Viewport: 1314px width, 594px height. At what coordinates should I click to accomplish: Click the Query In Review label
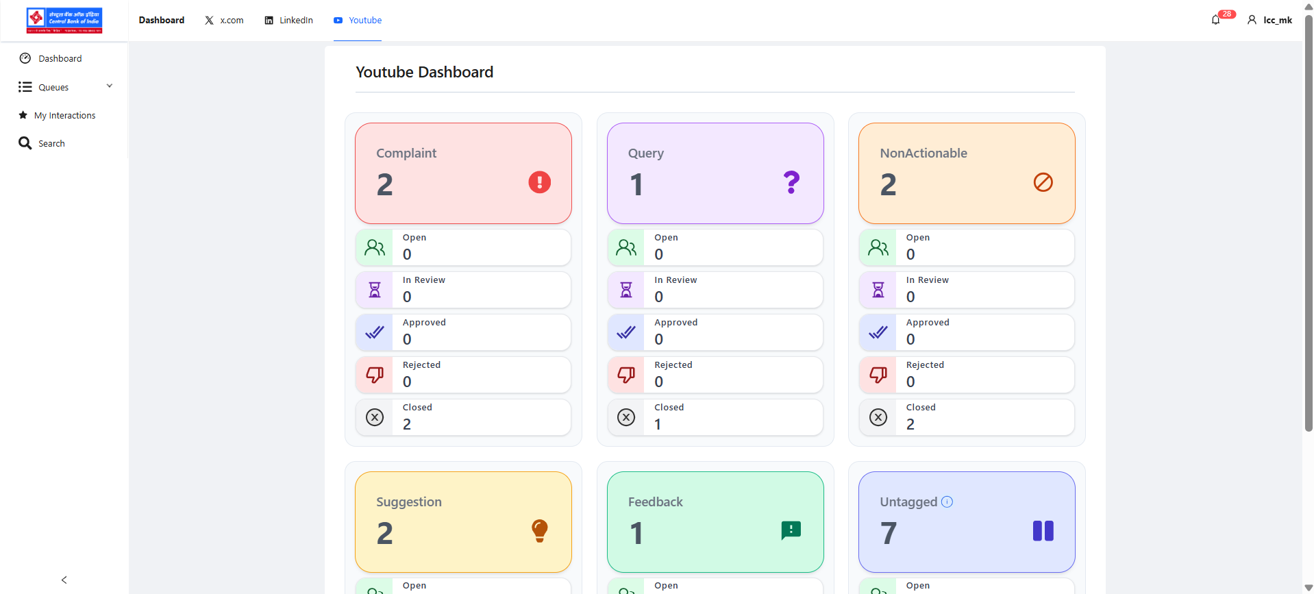click(675, 280)
